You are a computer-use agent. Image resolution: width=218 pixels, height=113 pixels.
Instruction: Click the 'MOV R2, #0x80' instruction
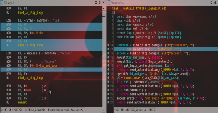(x=19, y=90)
